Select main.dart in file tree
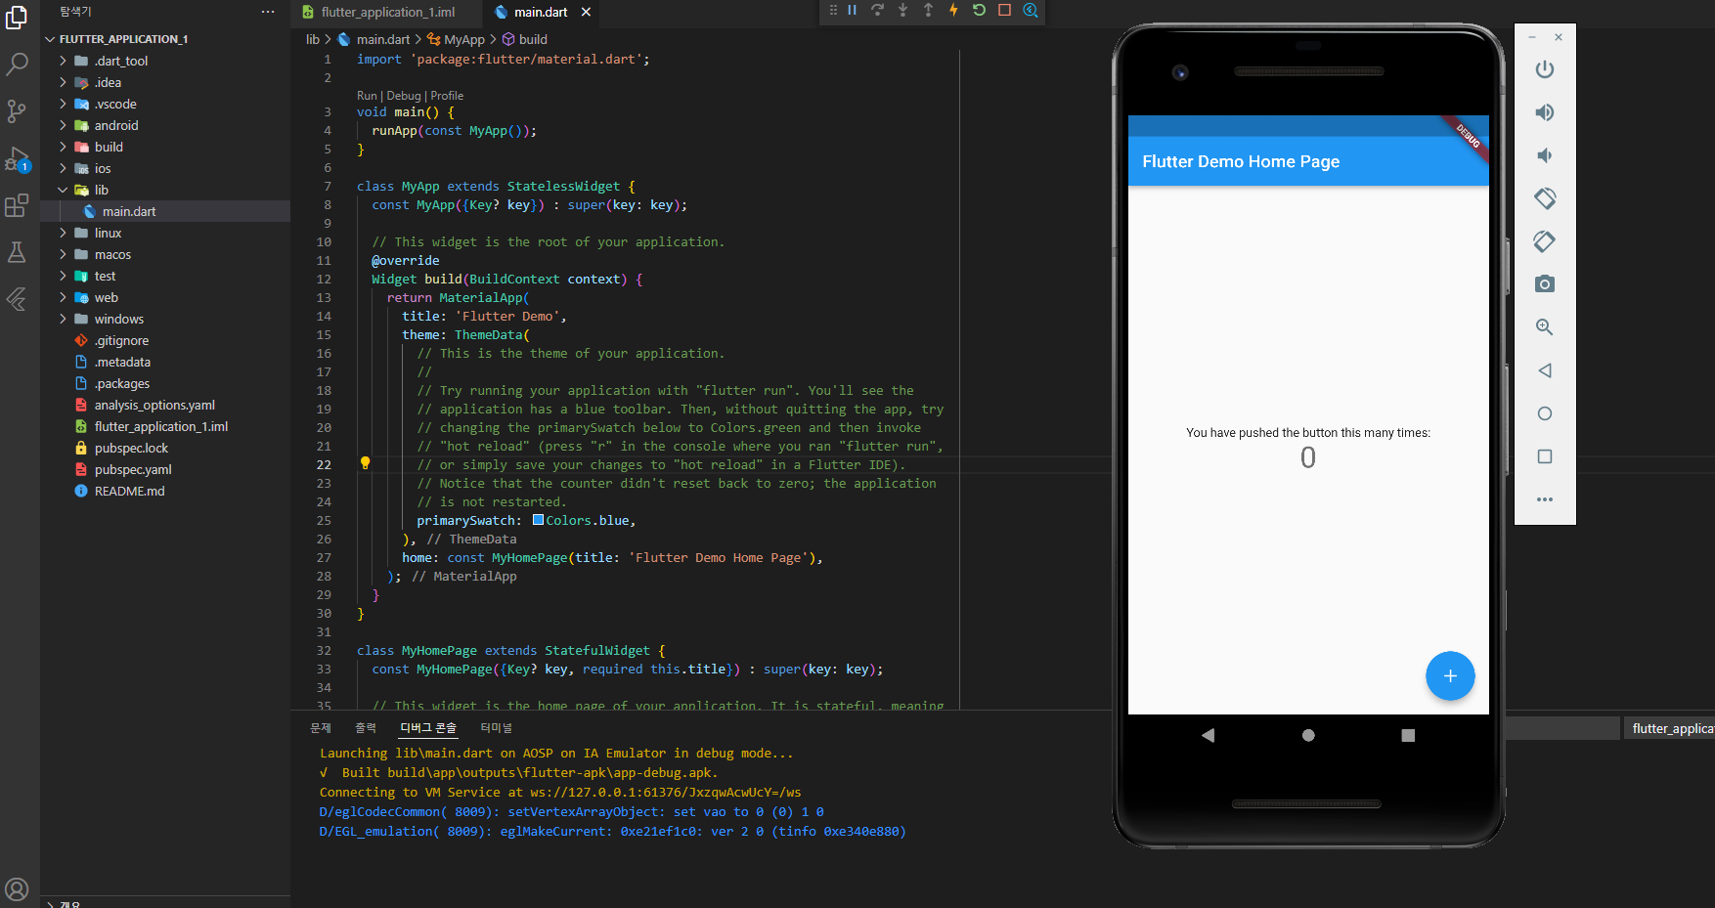 point(165,211)
